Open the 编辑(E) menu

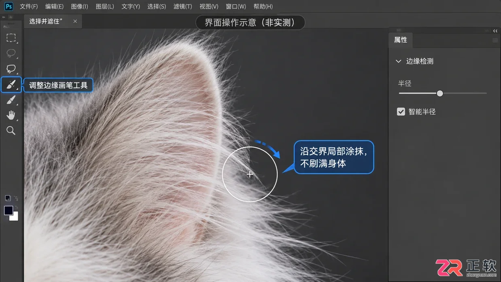click(x=54, y=6)
